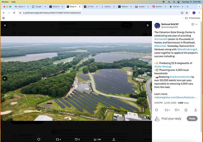Switch to the (1) Twitter tab

point(91,6)
